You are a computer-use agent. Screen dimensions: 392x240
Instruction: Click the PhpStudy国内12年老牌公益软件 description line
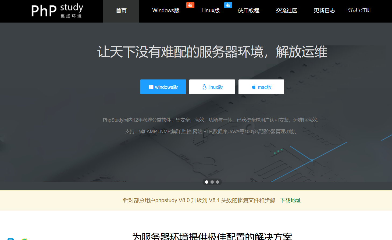pyautogui.click(x=212, y=120)
